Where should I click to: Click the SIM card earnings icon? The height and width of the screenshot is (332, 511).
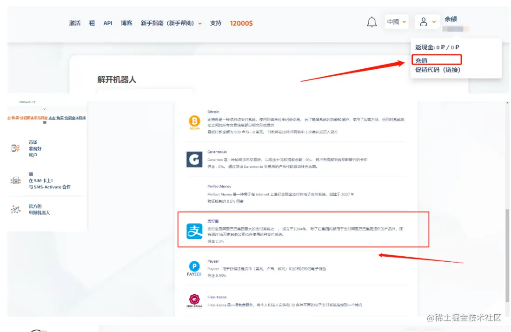15,180
